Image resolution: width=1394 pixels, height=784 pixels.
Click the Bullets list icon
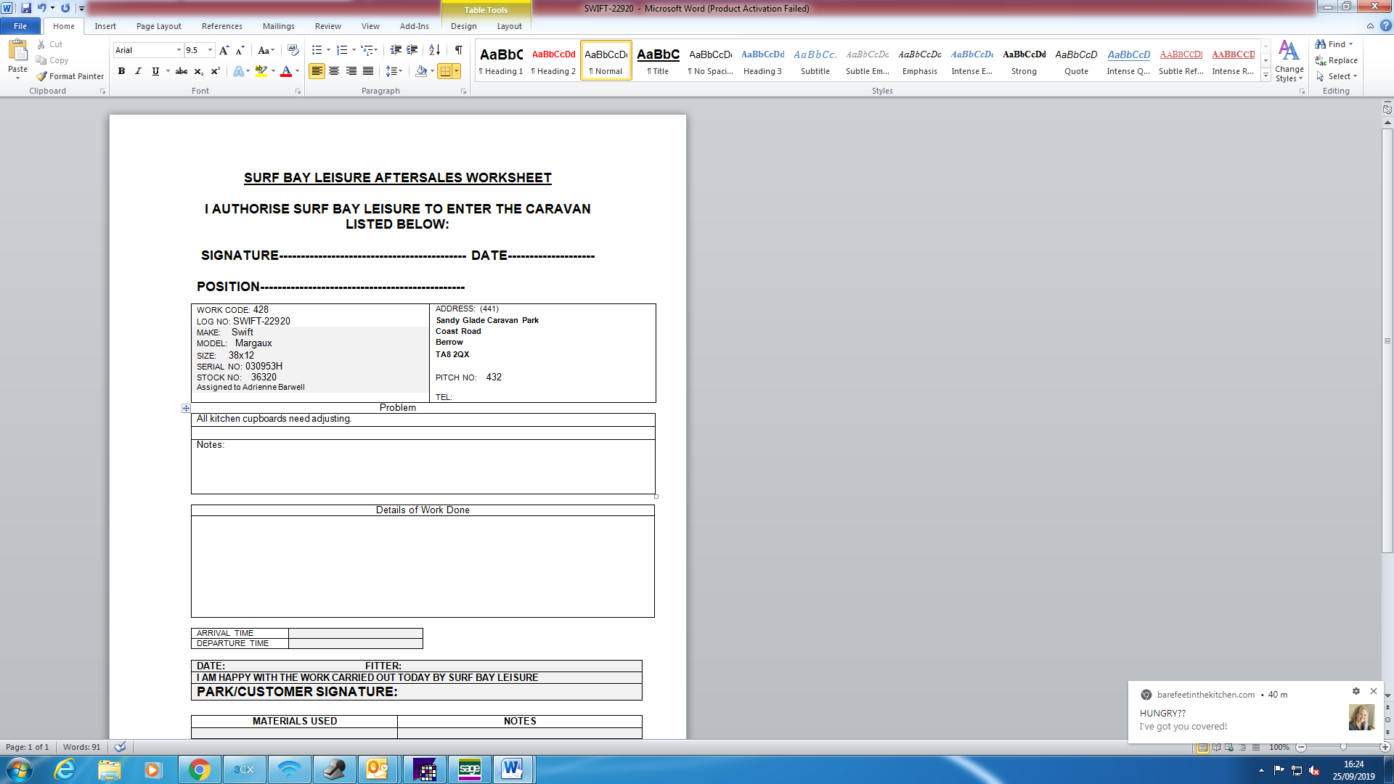click(317, 50)
